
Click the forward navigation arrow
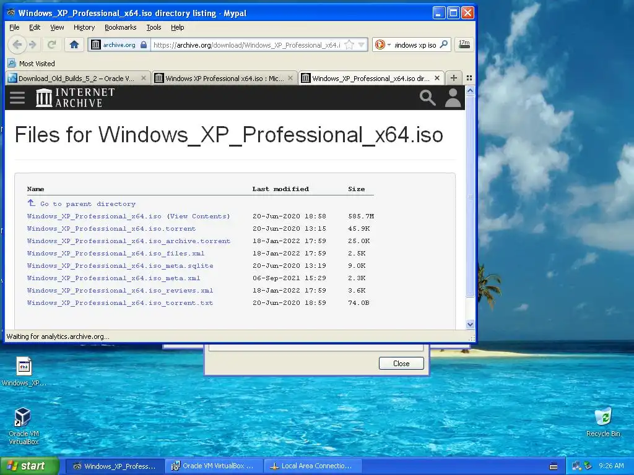pos(33,45)
